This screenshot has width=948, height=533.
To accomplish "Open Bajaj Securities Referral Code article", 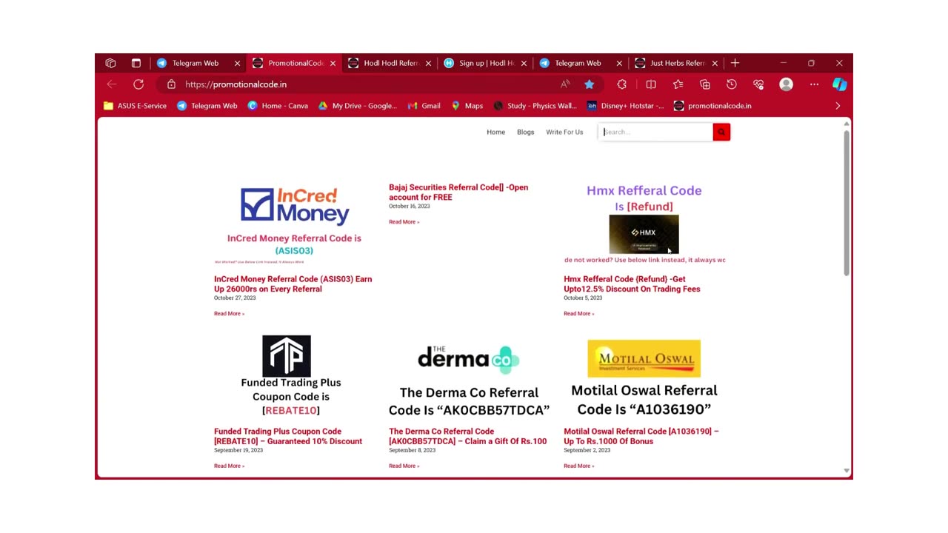I will [458, 192].
